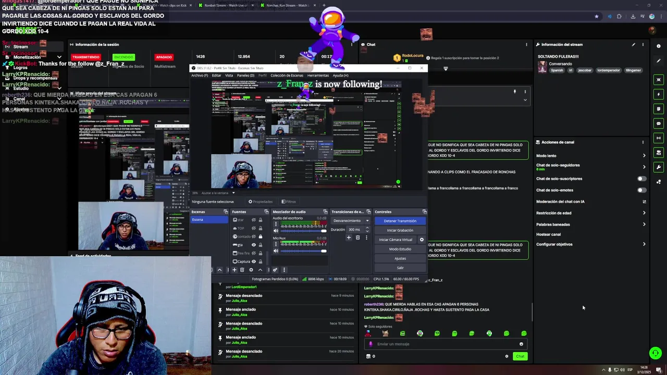Screen dimensions: 667x375
Task: Open OBS Ajustes button
Action: click(400, 258)
